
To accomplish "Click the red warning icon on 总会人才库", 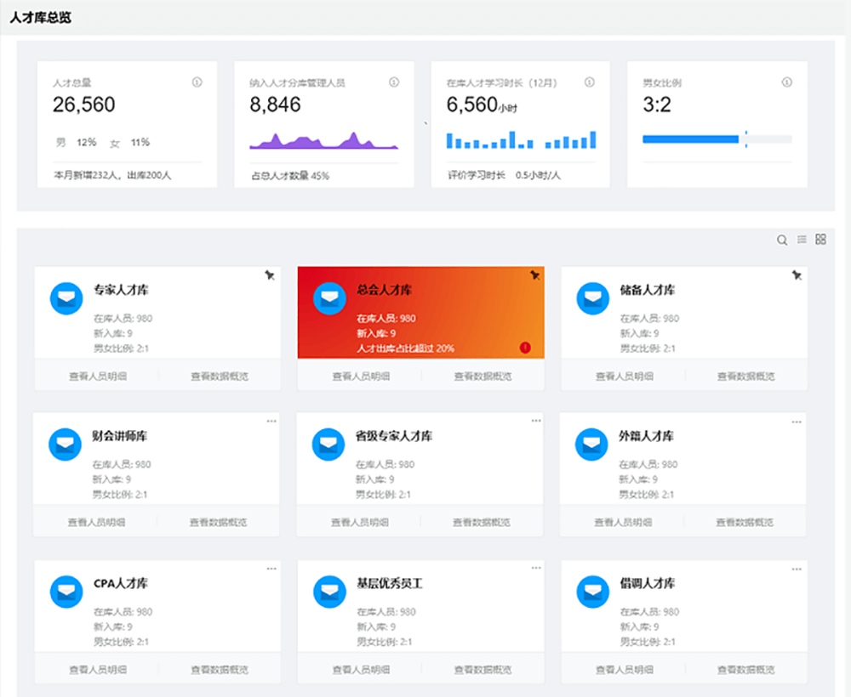I will click(x=525, y=347).
